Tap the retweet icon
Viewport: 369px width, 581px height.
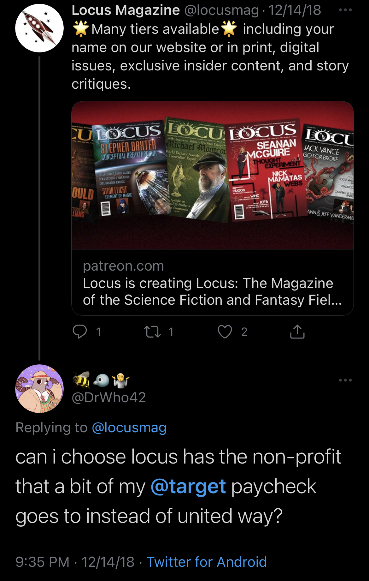pos(152,332)
